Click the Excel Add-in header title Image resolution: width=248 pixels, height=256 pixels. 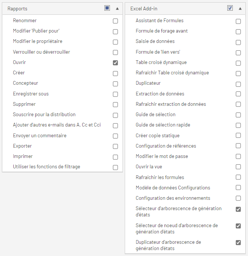pos(144,9)
